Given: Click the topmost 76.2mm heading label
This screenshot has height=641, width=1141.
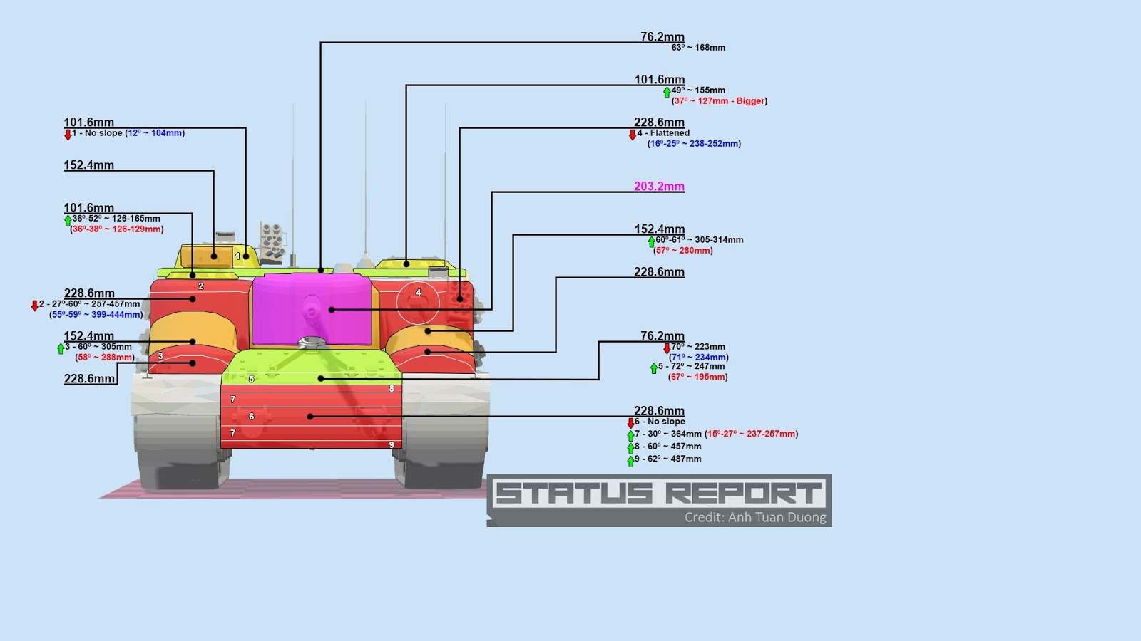Looking at the screenshot, I should 662,37.
